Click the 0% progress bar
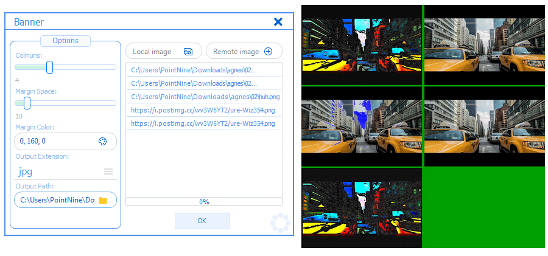548x256 pixels. (204, 201)
